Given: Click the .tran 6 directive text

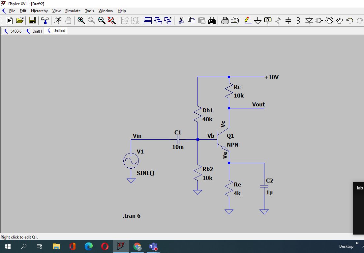Looking at the screenshot, I should pos(132,216).
